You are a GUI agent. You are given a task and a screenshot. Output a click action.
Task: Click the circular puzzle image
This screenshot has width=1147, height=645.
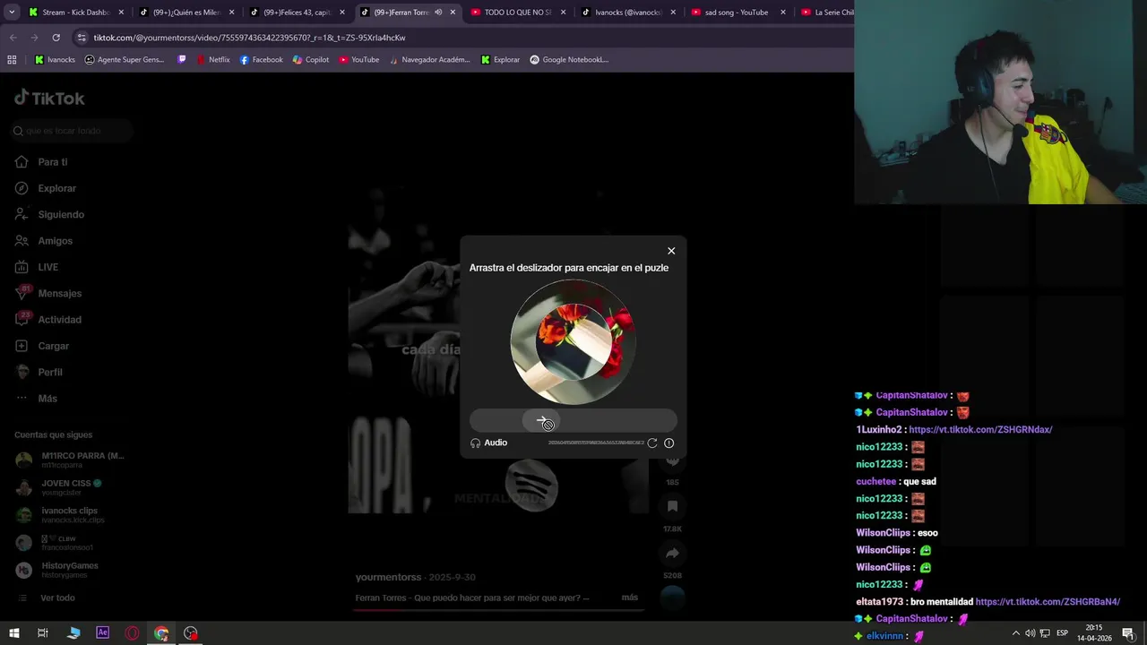pos(573,342)
